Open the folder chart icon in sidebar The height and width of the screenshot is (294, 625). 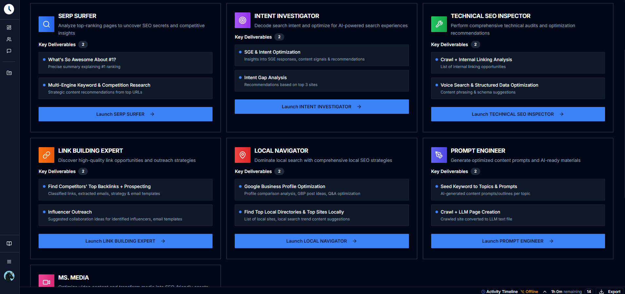(9, 73)
